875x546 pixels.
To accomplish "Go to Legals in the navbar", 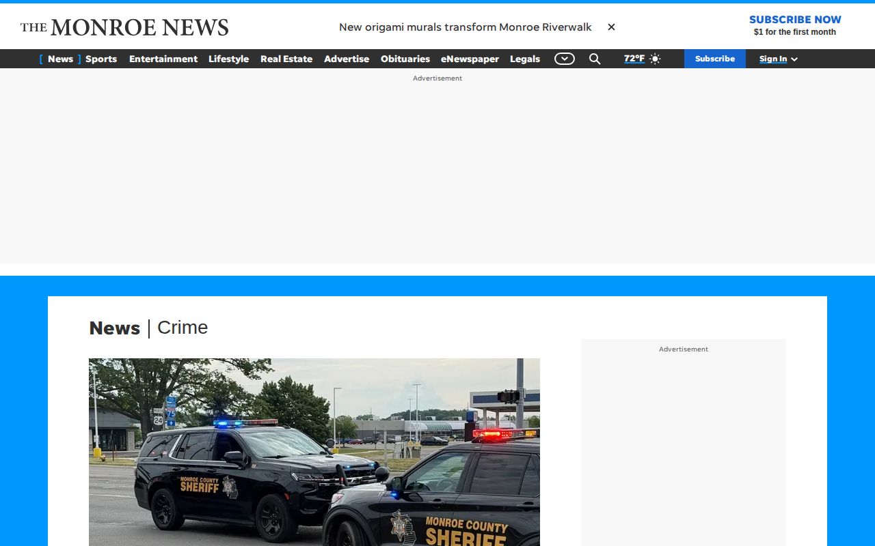I will click(x=525, y=59).
